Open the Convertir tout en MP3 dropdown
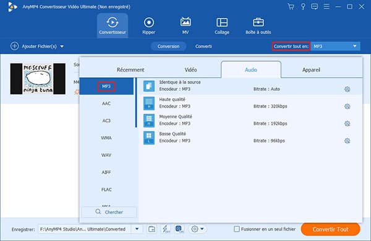371x241 pixels. [x=336, y=46]
